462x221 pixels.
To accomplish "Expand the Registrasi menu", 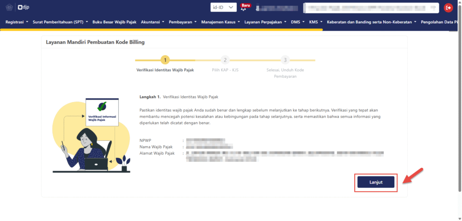I will click(17, 22).
